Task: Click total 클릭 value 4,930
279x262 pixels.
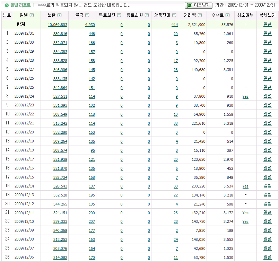Action: point(90,25)
